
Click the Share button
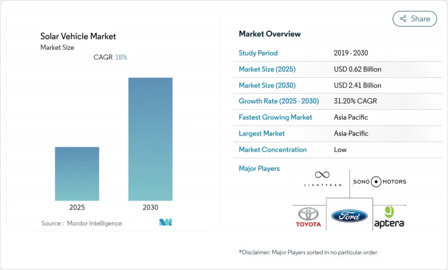414,18
